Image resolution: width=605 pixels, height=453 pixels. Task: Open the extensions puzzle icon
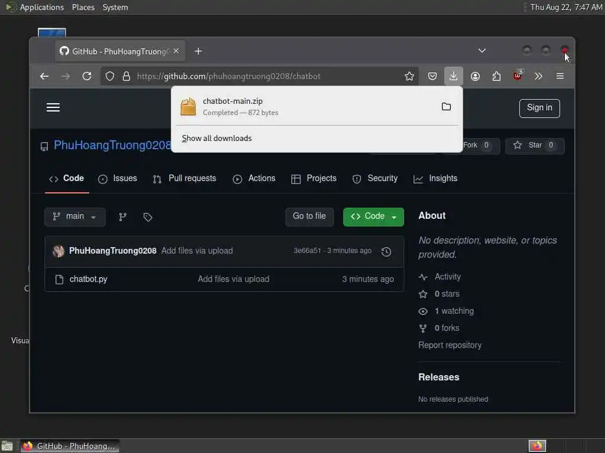(496, 76)
